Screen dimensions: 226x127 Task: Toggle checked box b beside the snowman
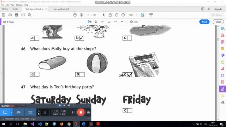pos(82,38)
